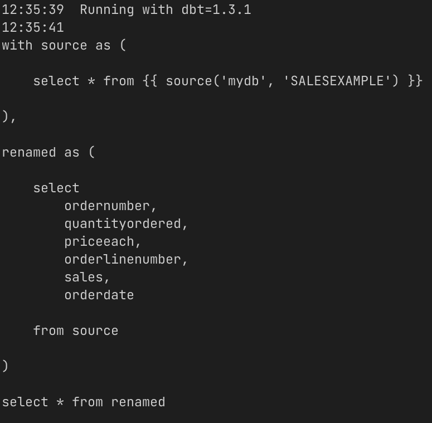Click the "renamed as (" line

[x=48, y=153]
